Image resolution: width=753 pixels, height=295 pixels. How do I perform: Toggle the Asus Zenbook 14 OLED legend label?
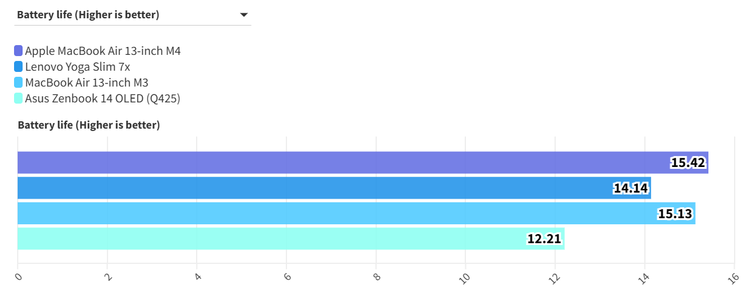point(103,98)
